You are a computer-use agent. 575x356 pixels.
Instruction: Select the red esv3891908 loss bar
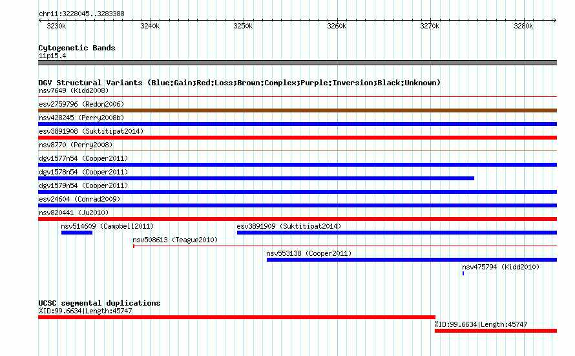(x=297, y=138)
